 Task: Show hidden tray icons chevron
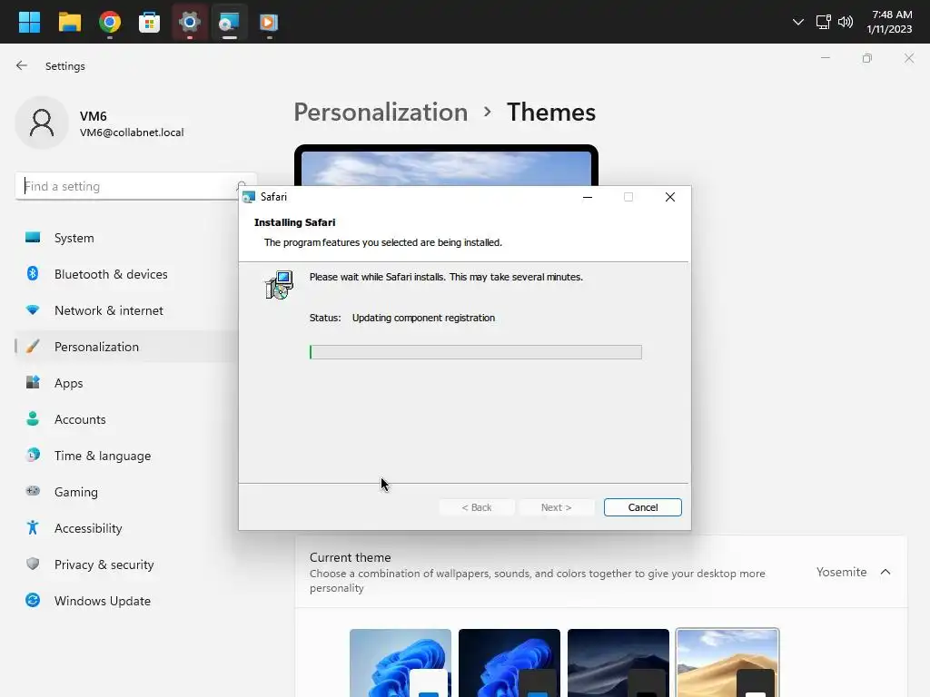click(x=798, y=23)
